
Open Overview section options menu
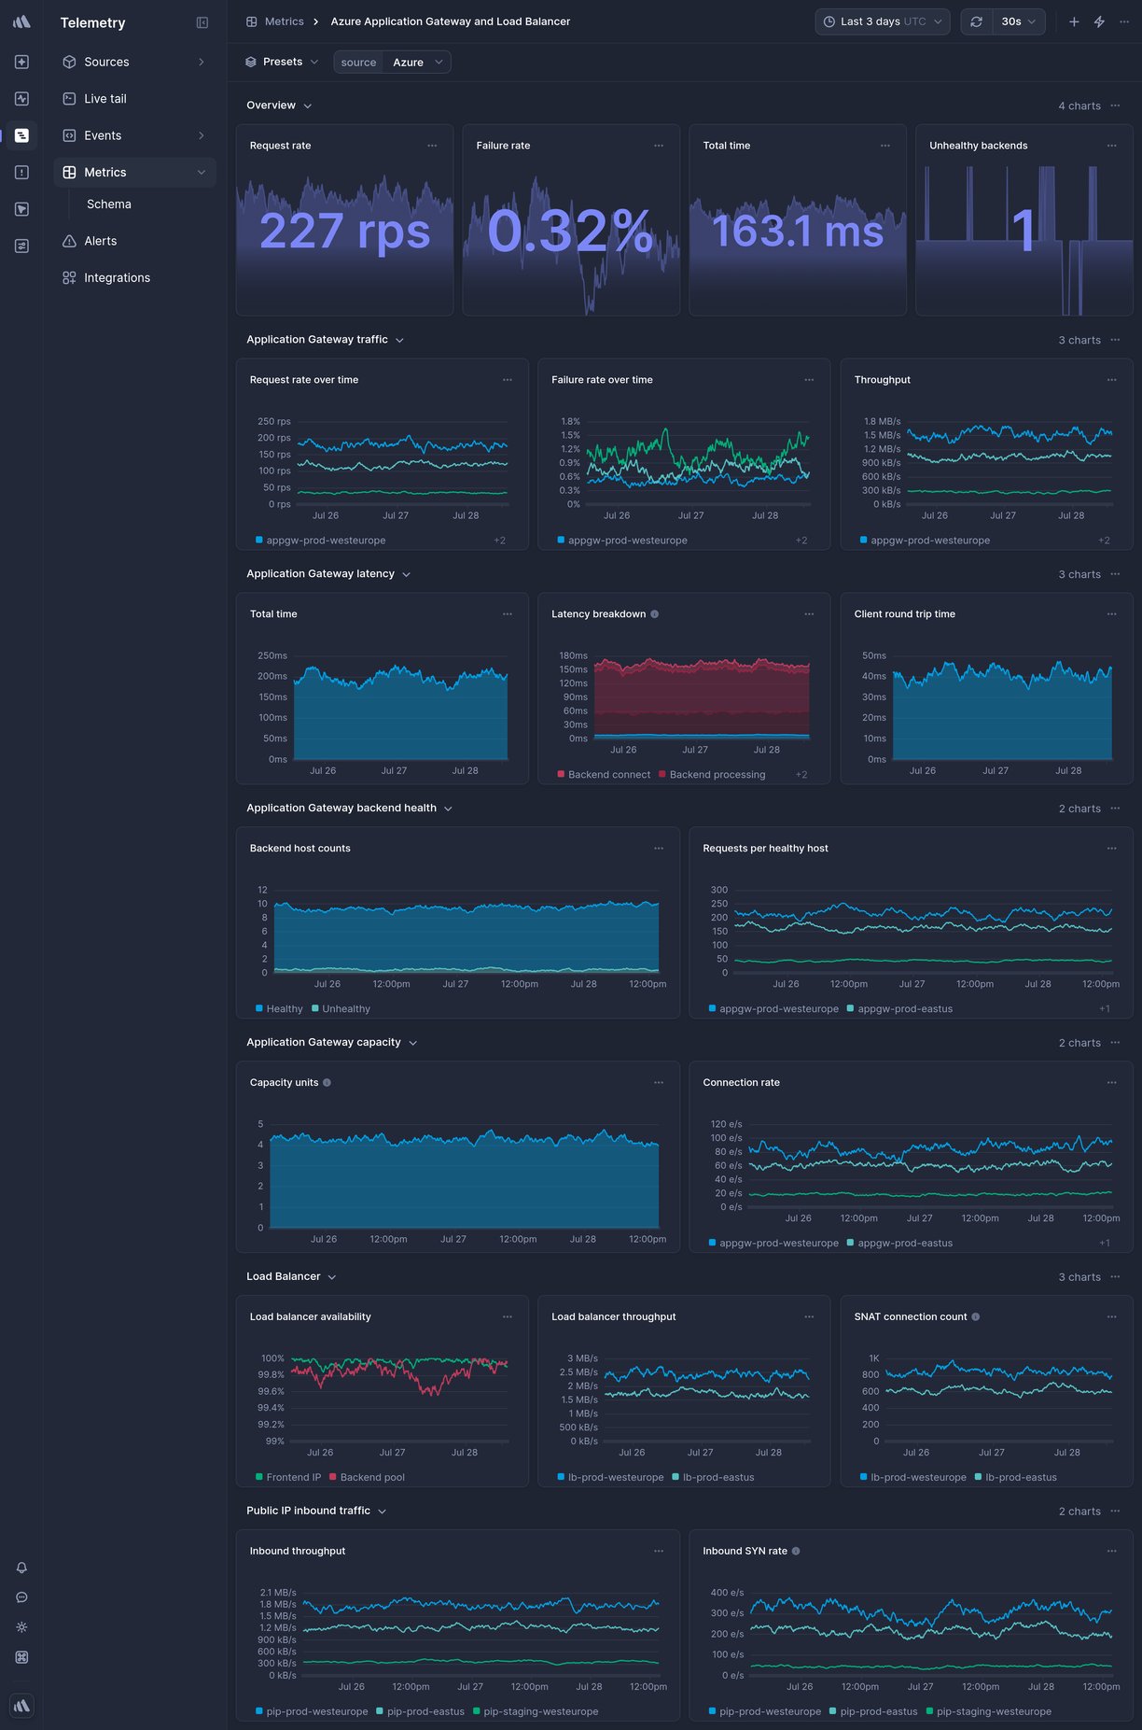(1115, 105)
